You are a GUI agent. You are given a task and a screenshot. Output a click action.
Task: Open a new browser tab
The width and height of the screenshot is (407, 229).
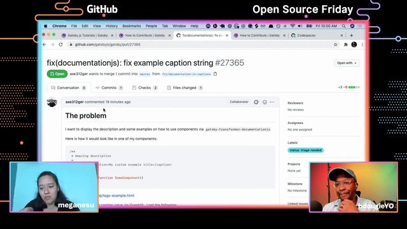tap(352, 36)
